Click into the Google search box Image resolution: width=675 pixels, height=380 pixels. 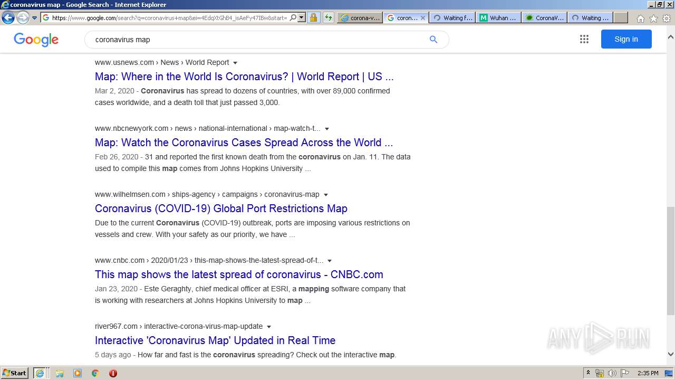coord(258,40)
